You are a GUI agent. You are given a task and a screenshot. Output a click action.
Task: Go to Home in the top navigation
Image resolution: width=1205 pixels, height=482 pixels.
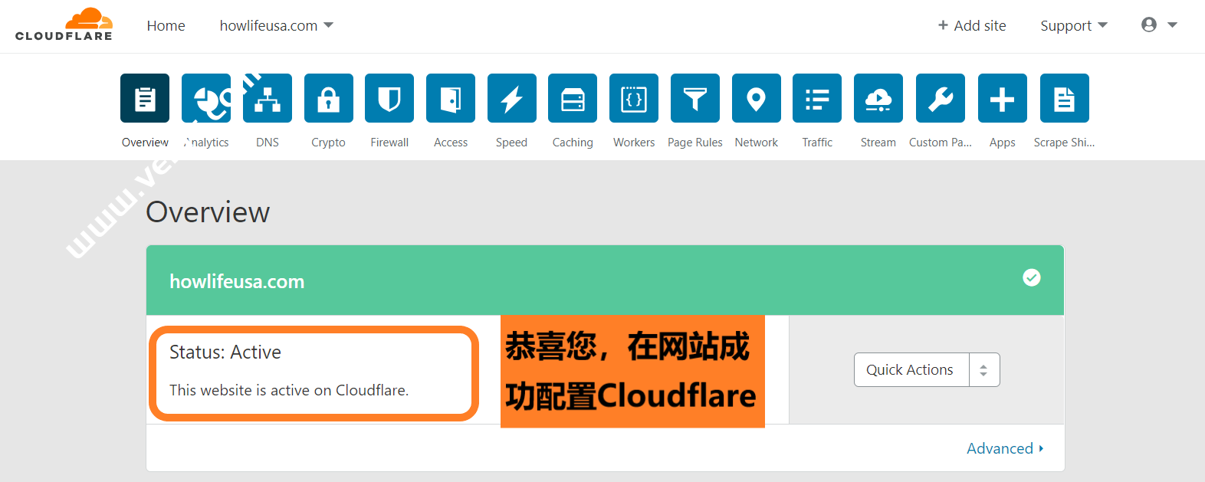(166, 26)
